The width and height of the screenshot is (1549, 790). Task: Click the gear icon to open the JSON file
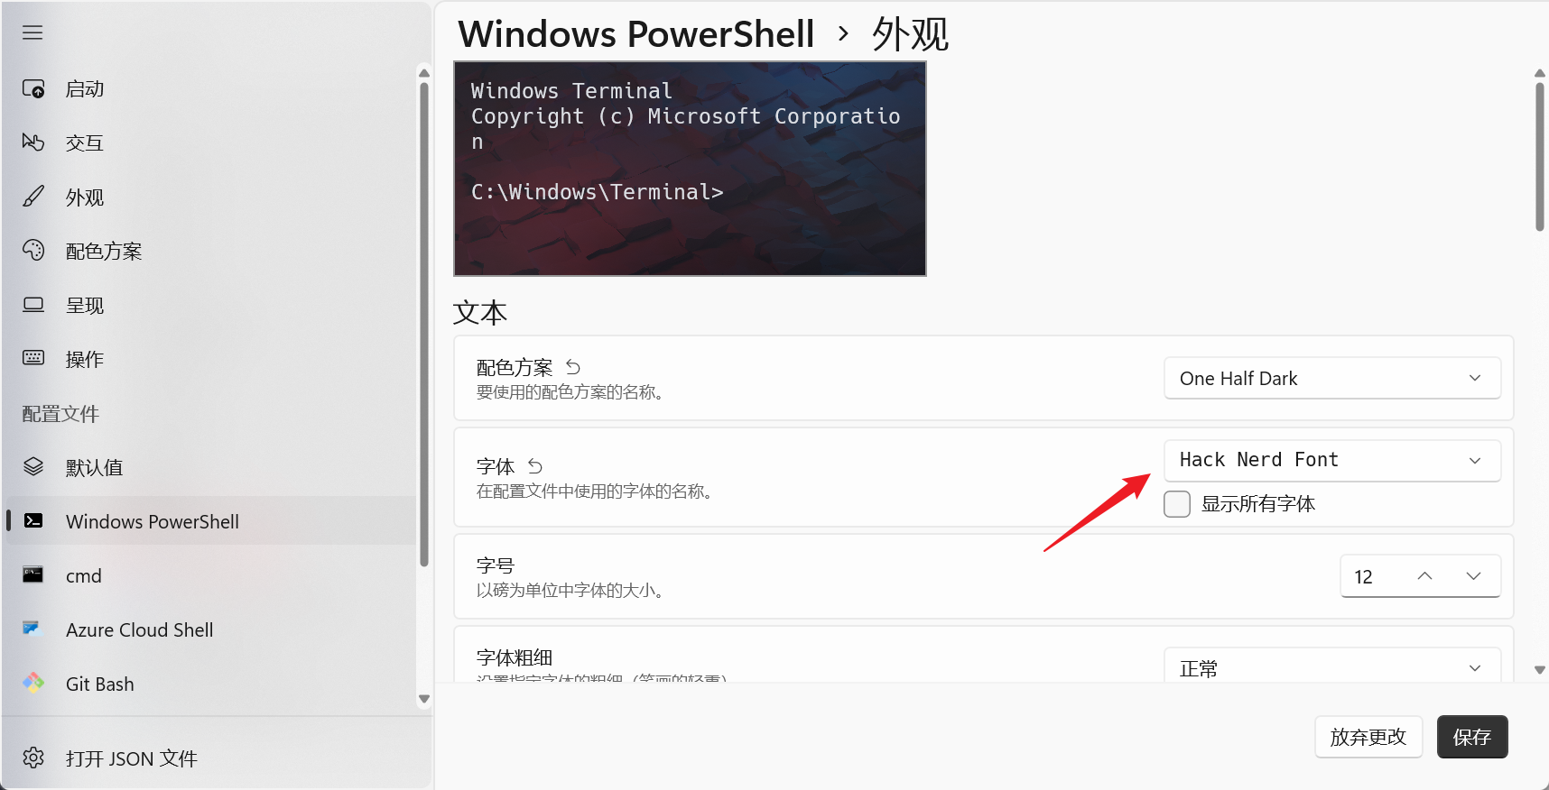click(33, 758)
